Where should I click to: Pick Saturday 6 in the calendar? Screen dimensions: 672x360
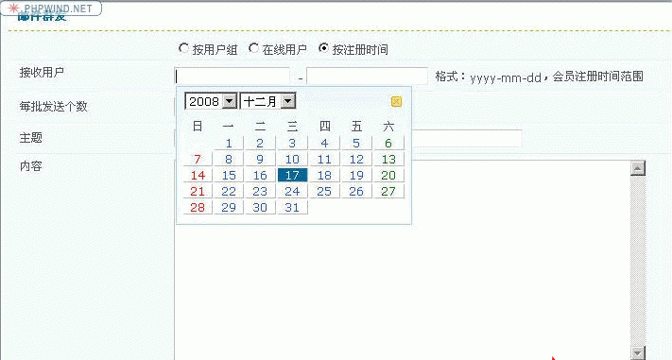point(388,143)
